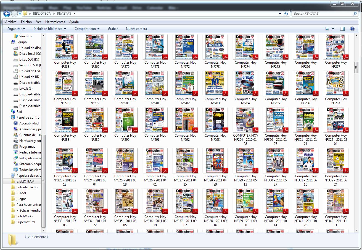Click the search magnifier icon
Viewport: 362px width, 250px height.
click(355, 14)
